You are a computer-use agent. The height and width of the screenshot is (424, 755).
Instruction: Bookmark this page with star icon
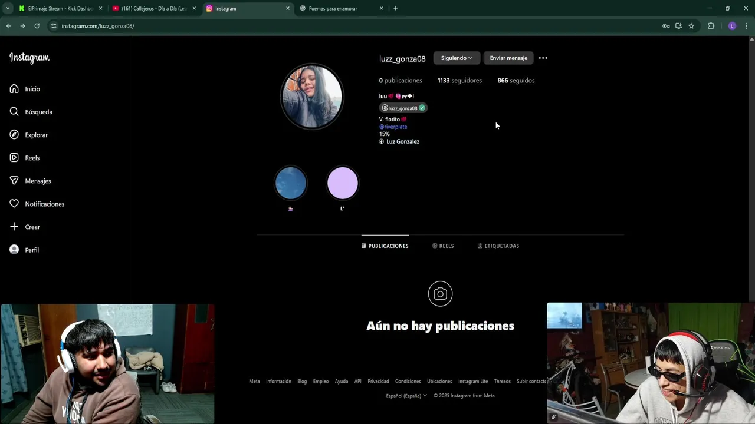click(691, 26)
